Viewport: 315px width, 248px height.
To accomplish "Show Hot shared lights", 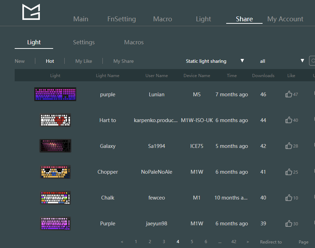I will click(x=50, y=61).
